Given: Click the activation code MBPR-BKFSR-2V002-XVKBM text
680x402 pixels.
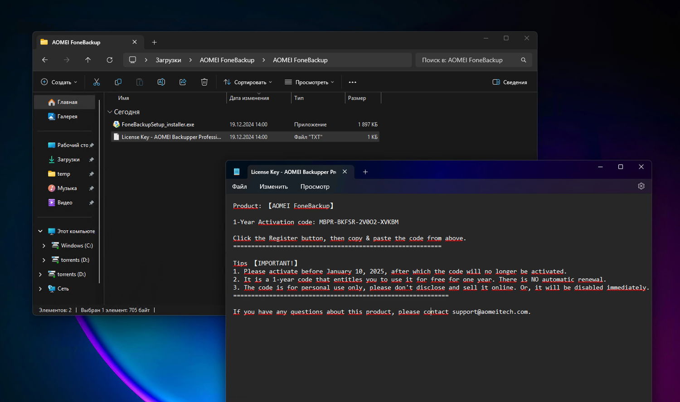Looking at the screenshot, I should pyautogui.click(x=359, y=222).
